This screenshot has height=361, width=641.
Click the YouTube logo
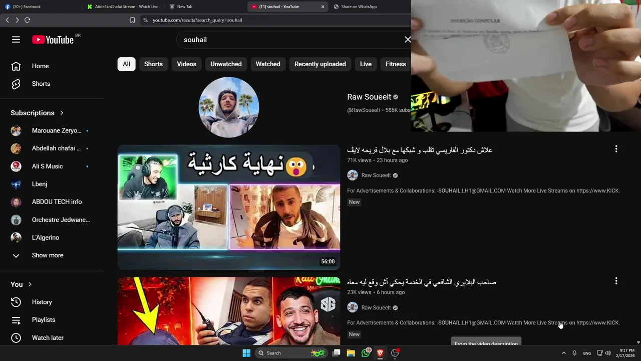tap(53, 40)
